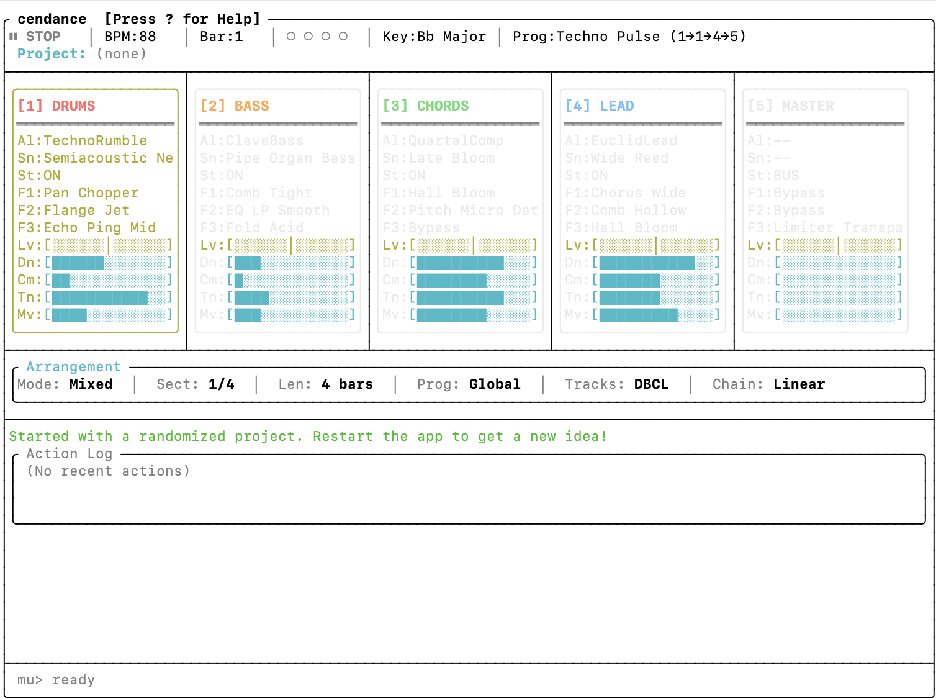Click the Sect: 1/4 arrangement field
The width and height of the screenshot is (936, 698).
(196, 384)
